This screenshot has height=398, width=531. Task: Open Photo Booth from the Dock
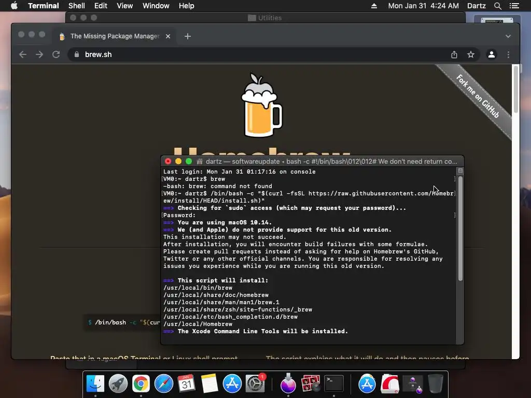[311, 383]
